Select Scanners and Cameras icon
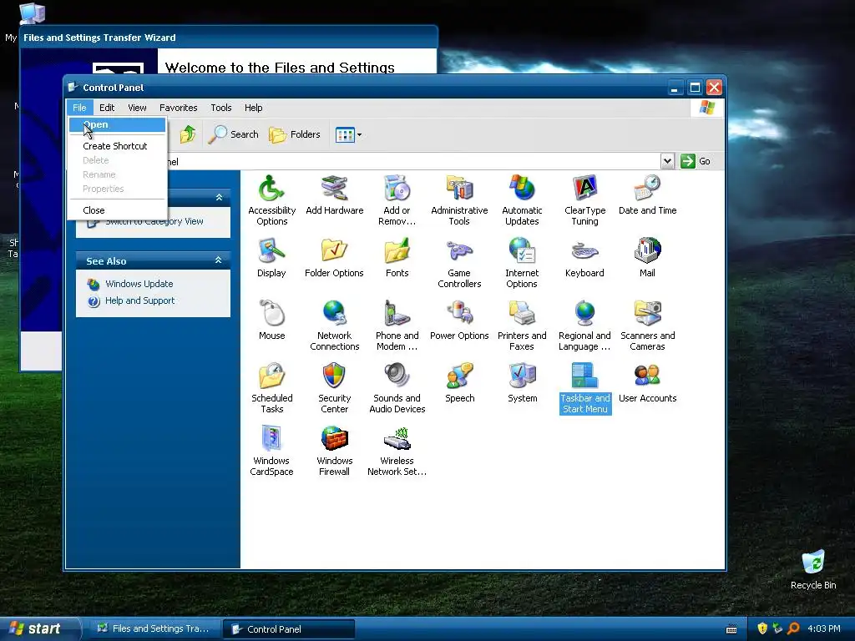The height and width of the screenshot is (641, 855). [647, 325]
